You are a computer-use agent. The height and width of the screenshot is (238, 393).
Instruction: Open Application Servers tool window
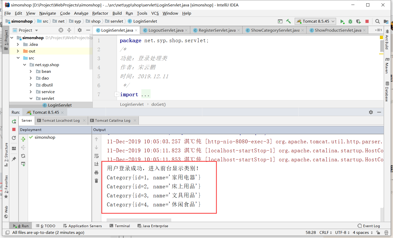point(83,226)
